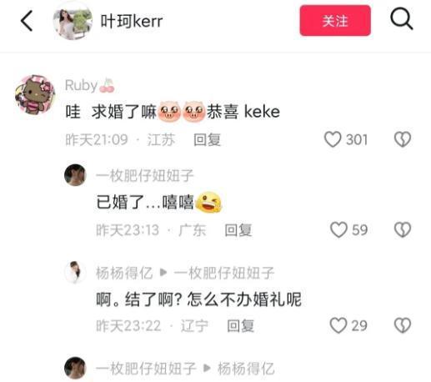Reply to the 辽宁 comment via 回复

pos(241,325)
